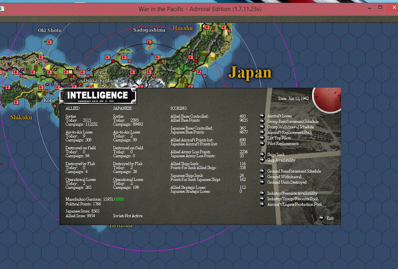Click the Soviets Not Active status text
The height and width of the screenshot is (269, 398).
128,216
